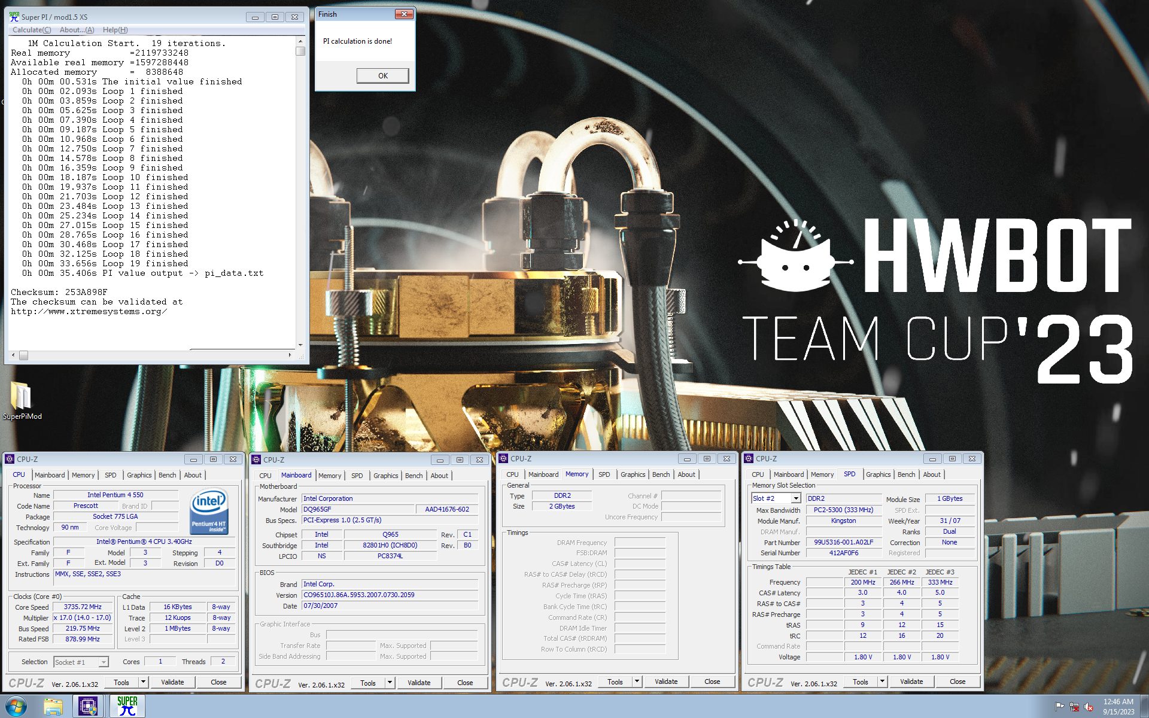1149x718 pixels.
Task: Click the CPU-Z logo icon in first window title
Action: point(10,459)
